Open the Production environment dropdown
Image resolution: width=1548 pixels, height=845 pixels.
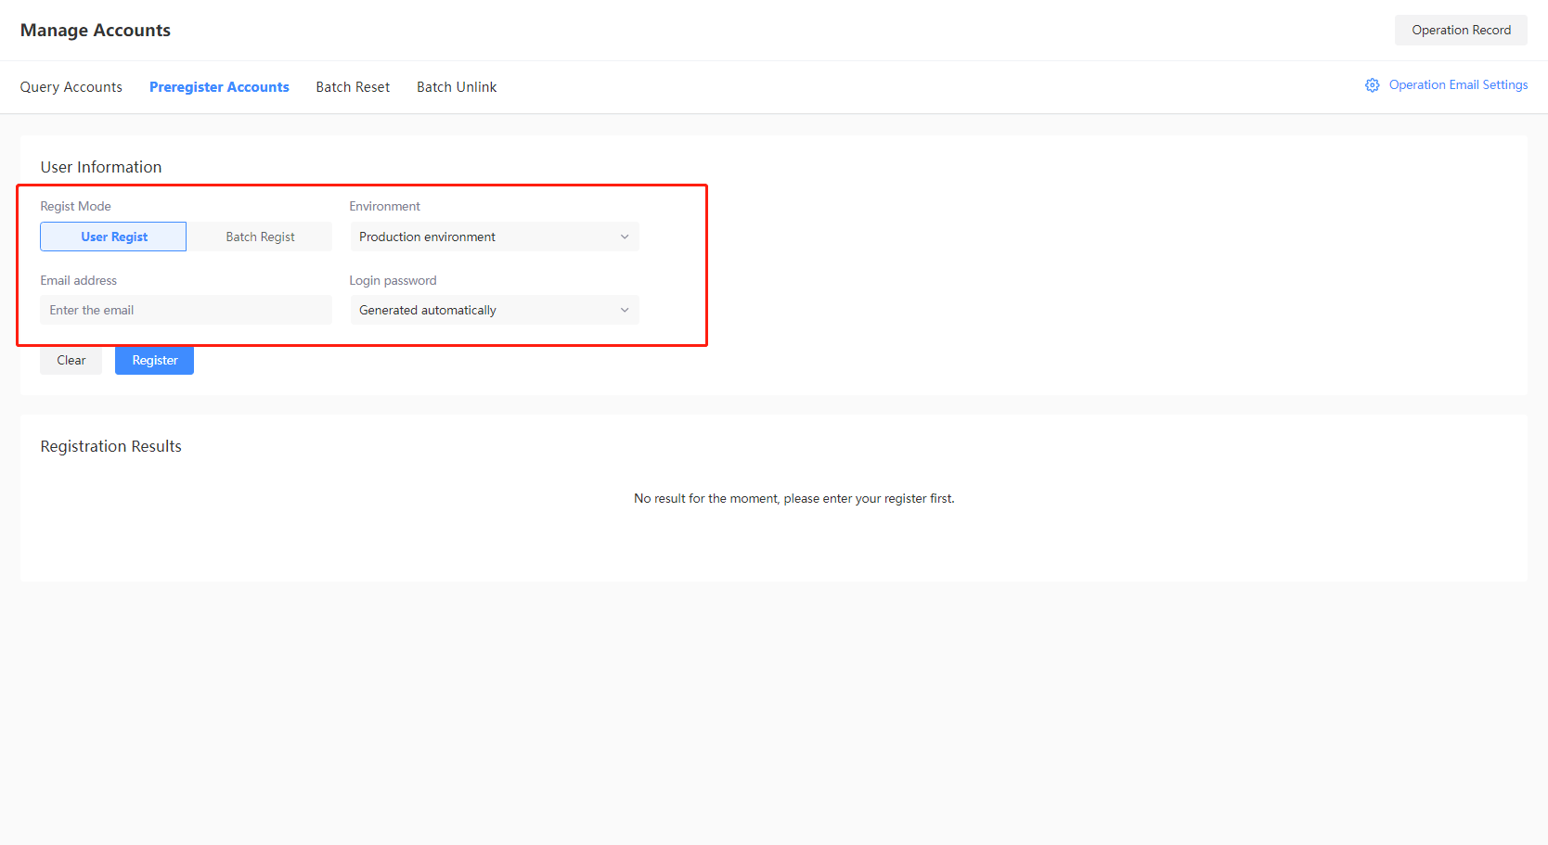[x=494, y=237]
